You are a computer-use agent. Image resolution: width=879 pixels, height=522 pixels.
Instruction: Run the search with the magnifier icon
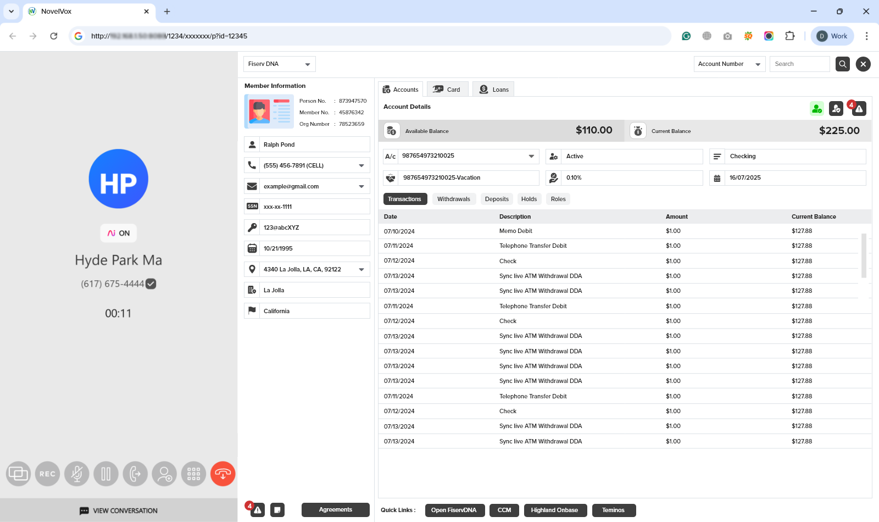pyautogui.click(x=842, y=64)
